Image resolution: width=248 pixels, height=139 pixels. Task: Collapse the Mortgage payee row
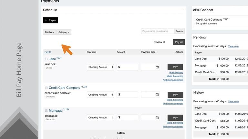pyautogui.click(x=46, y=111)
